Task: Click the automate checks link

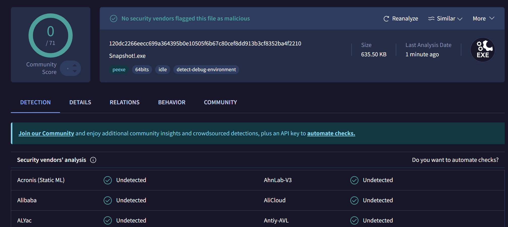Action: point(331,133)
